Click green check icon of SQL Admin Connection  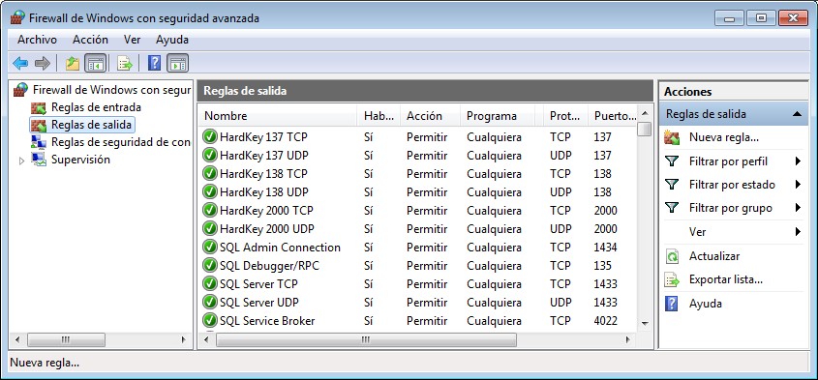(210, 248)
